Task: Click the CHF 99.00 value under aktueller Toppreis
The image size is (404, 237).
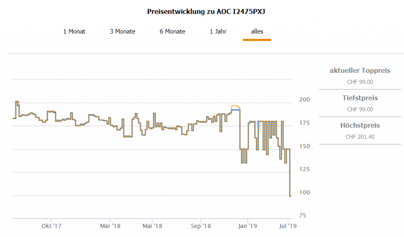Action: pos(360,82)
